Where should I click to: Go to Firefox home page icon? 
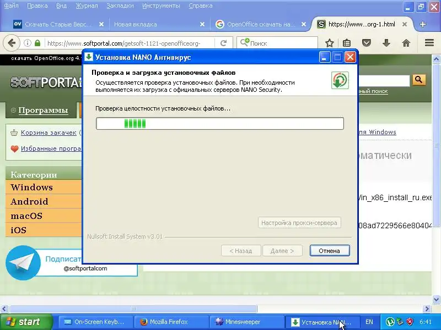tap(406, 43)
